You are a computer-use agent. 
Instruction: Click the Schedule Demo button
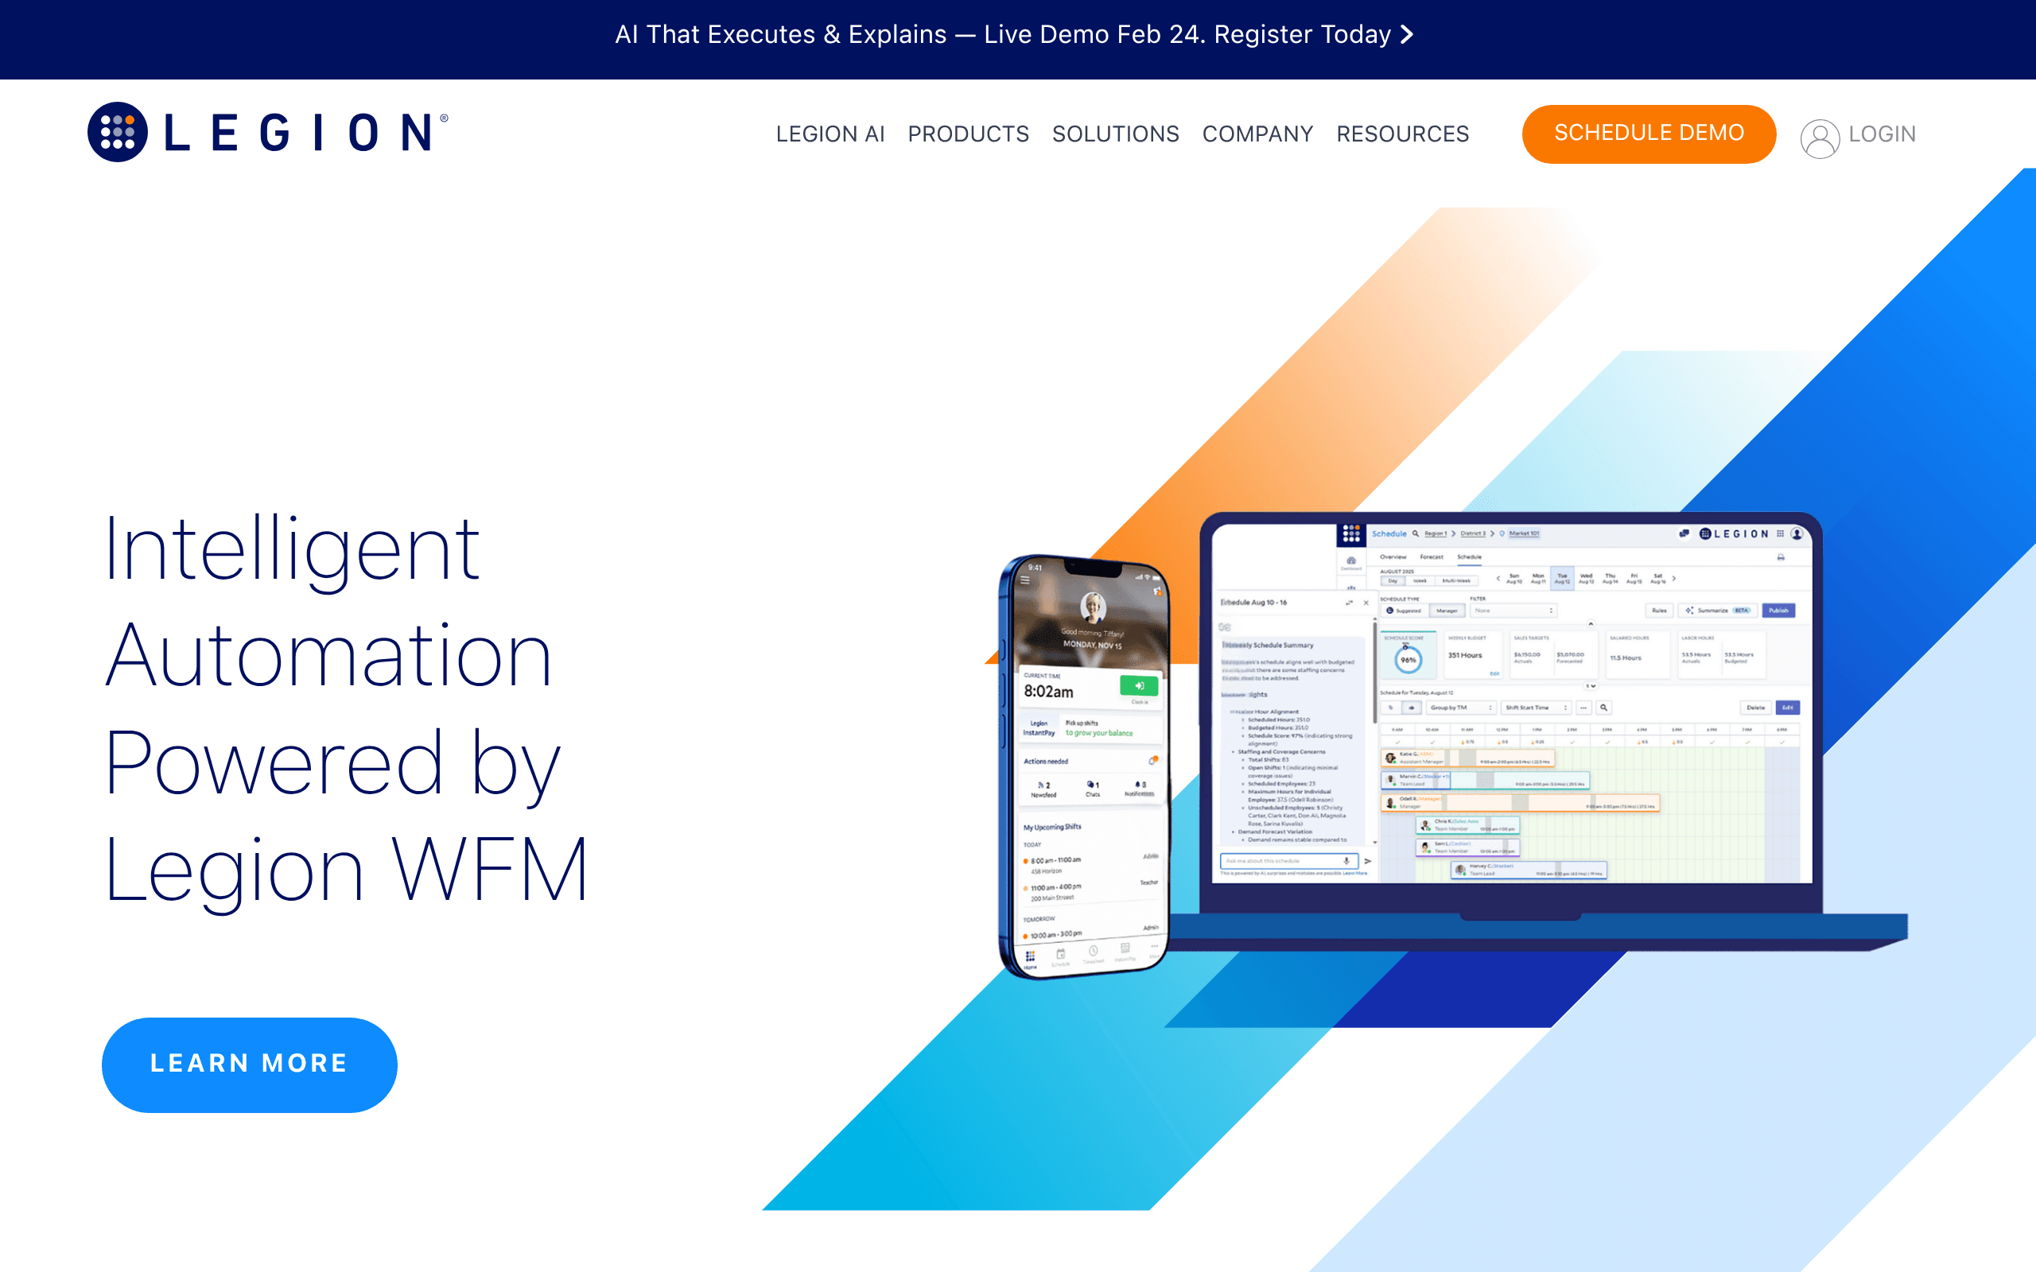pos(1648,134)
